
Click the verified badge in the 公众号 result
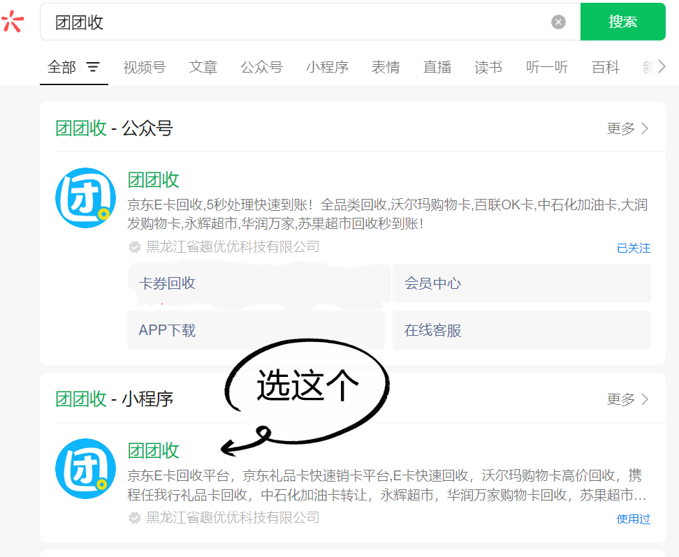(135, 247)
